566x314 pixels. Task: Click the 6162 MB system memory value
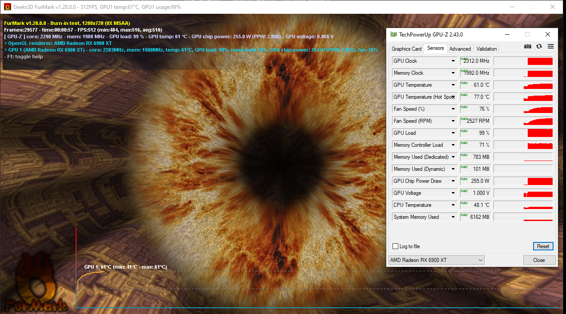476,217
